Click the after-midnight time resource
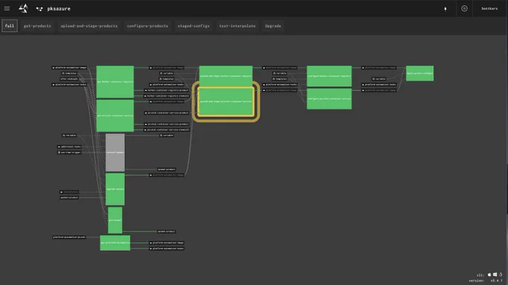Image resolution: width=508 pixels, height=285 pixels. click(69, 79)
